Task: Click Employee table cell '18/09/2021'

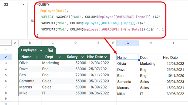Action: click(x=99, y=87)
